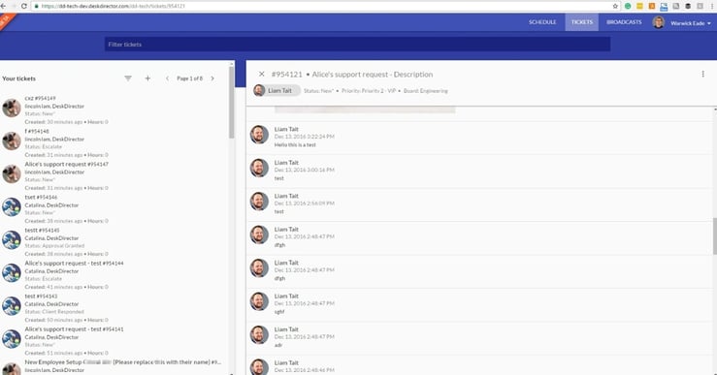Viewport: 717px width, 375px height.
Task: Switch to the Broadcasts tab
Action: tap(624, 22)
